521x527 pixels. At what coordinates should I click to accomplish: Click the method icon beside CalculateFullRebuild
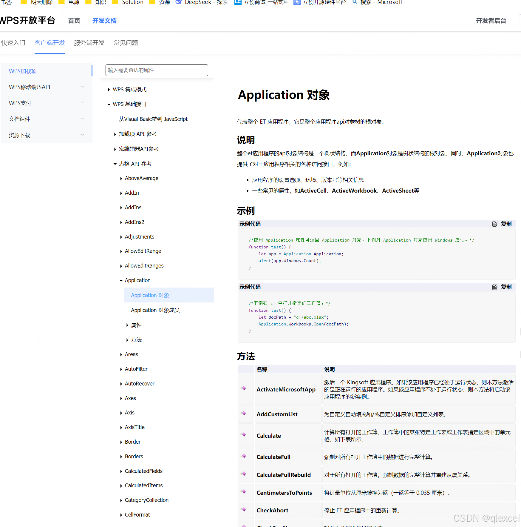(x=244, y=474)
